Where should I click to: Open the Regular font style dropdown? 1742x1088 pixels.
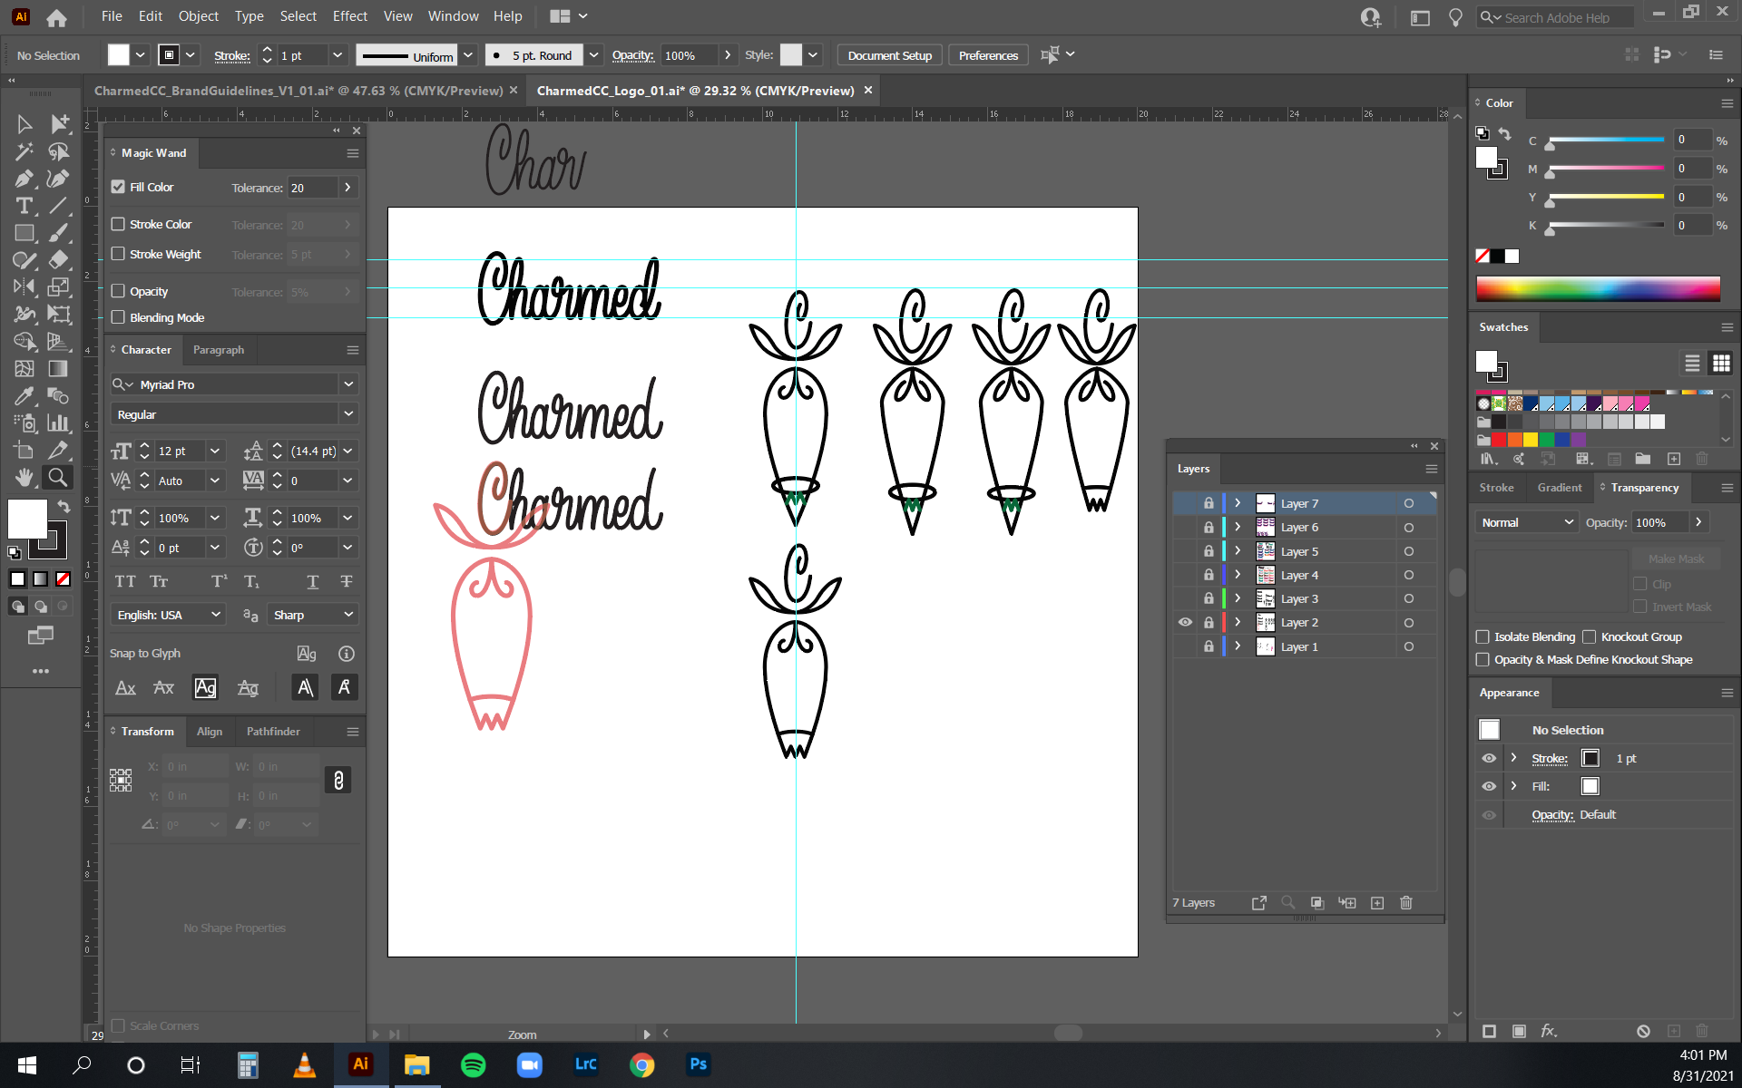348,413
